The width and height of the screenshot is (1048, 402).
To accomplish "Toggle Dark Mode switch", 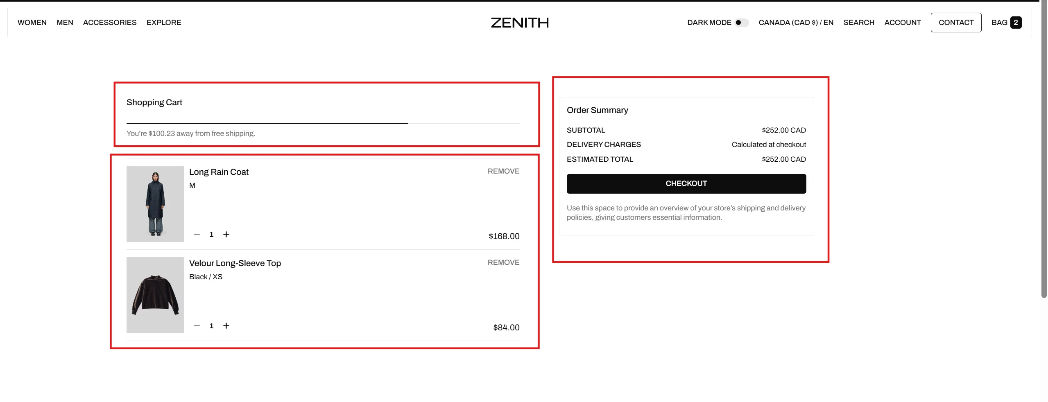I will tap(741, 23).
